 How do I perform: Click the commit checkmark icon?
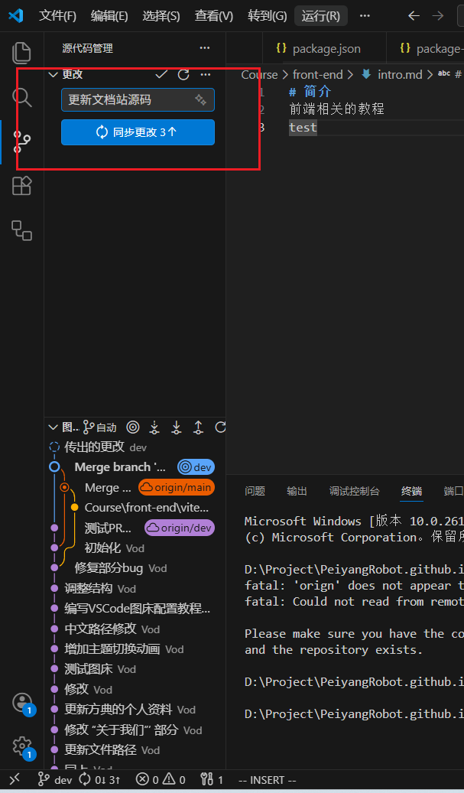coord(161,74)
